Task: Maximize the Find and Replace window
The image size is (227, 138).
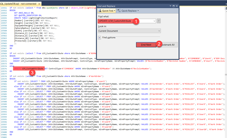Action: pyautogui.click(x=174, y=6)
